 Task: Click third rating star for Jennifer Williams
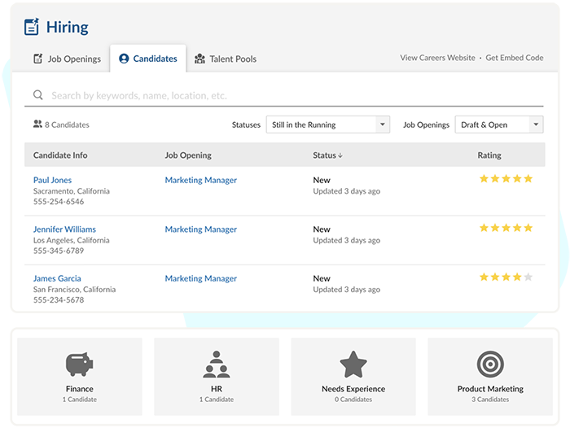point(506,228)
